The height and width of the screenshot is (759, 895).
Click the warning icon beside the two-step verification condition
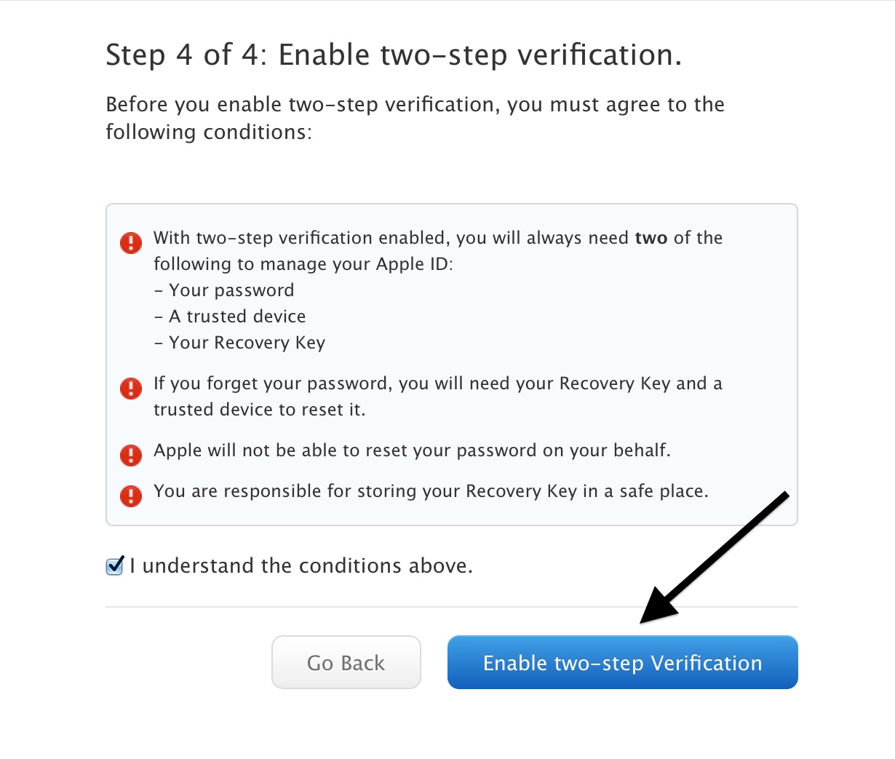tap(131, 242)
